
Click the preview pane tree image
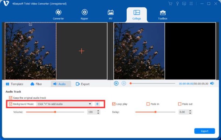[139, 51]
